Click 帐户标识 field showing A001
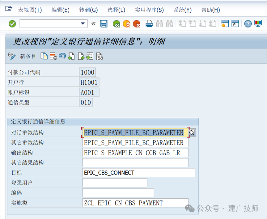 (x=89, y=92)
